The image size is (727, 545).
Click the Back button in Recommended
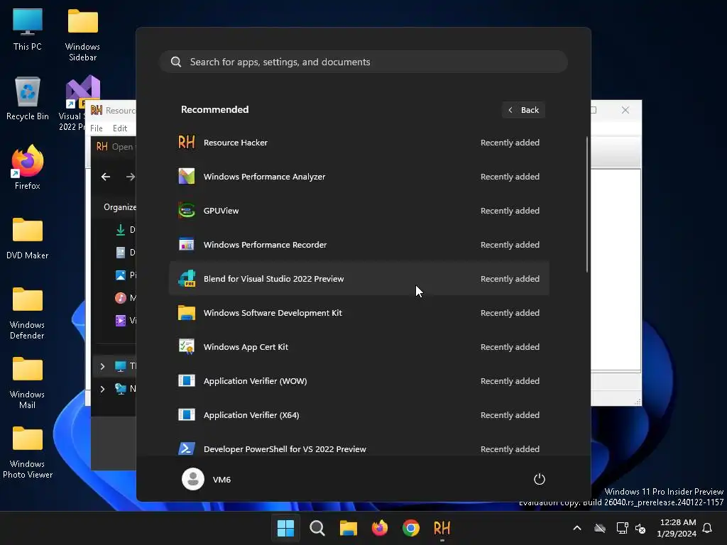pyautogui.click(x=523, y=110)
